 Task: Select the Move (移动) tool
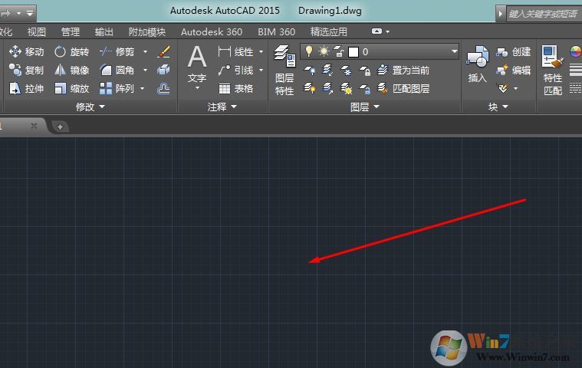[26, 51]
